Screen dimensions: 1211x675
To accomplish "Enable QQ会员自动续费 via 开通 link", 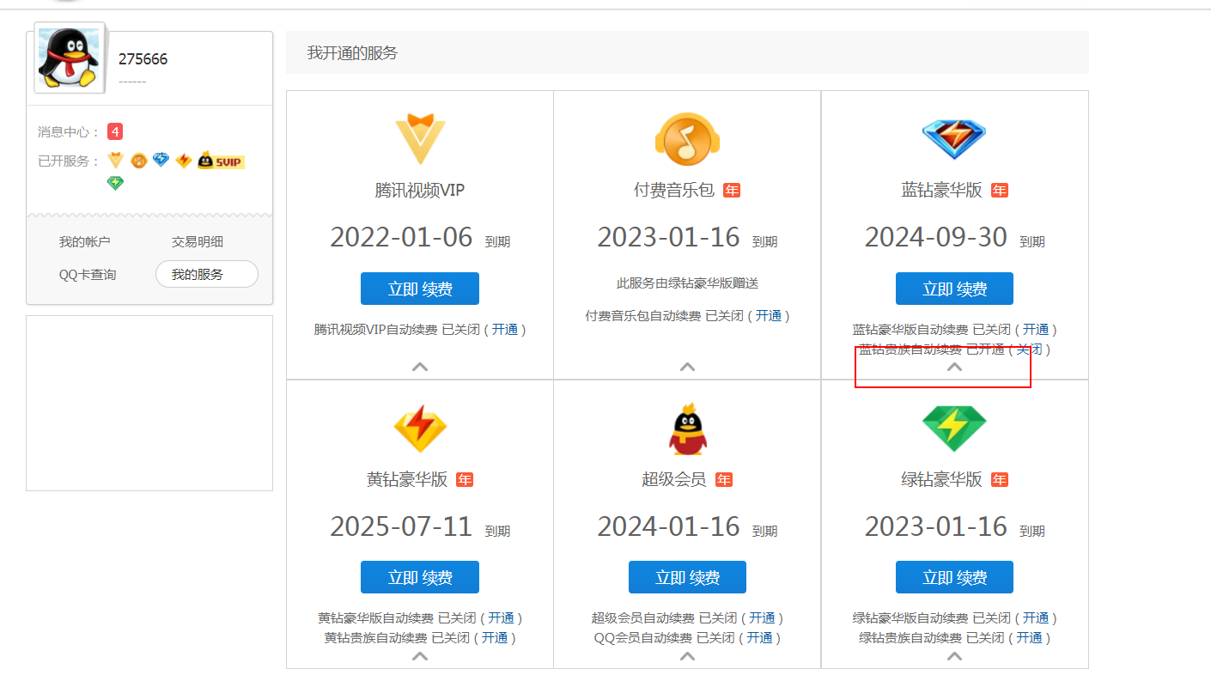I will point(760,637).
